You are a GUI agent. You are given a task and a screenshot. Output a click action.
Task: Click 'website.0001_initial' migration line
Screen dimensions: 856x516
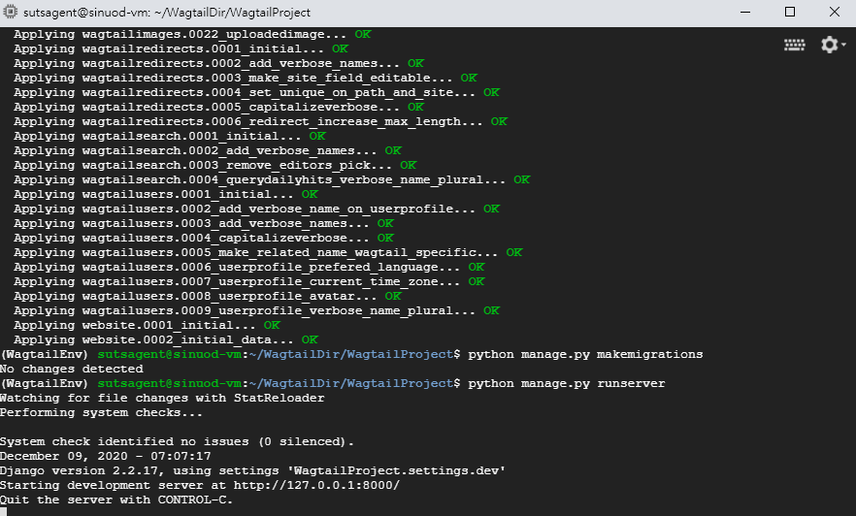[147, 325]
